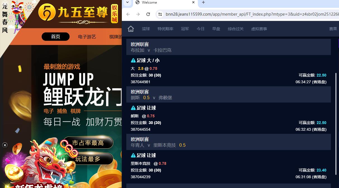Viewport: 339px width, 188px height.
Task: Click the timestamp 06:31:08 (香港盘)
Action: pos(311,177)
